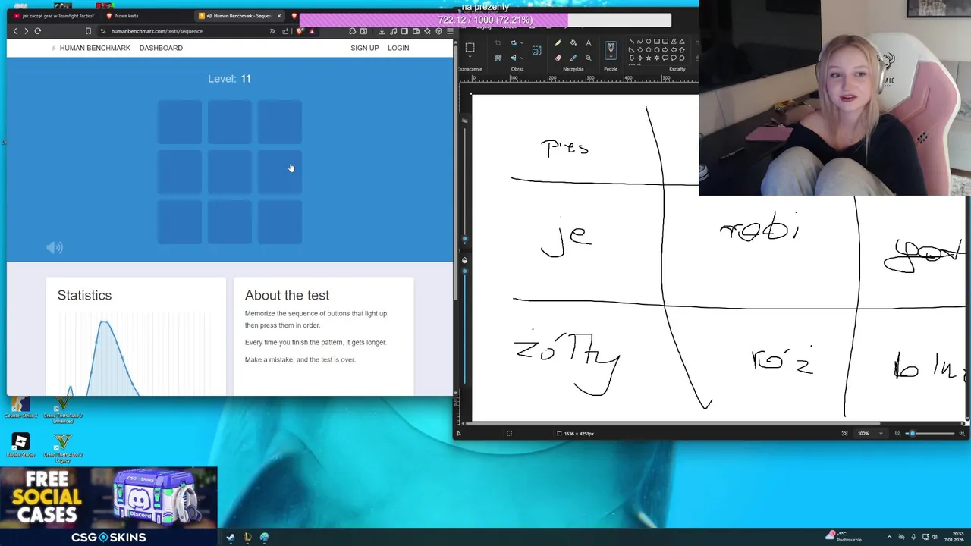Click the Rotate image icon in Paint
The height and width of the screenshot is (546, 971).
click(514, 43)
